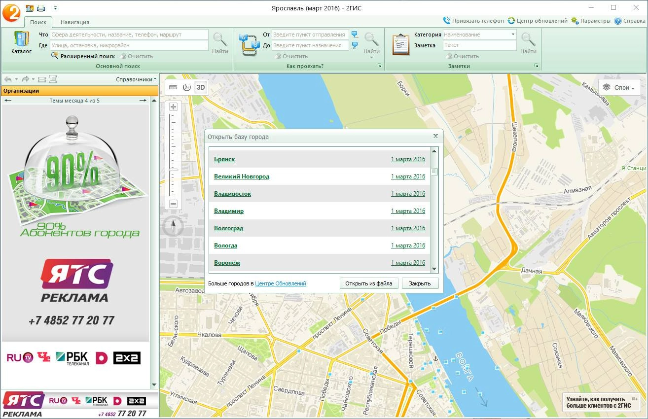Viewport: 648px width, 419px height.
Task: Click the 1 марта 2016 date for Брянск
Action: (408, 159)
